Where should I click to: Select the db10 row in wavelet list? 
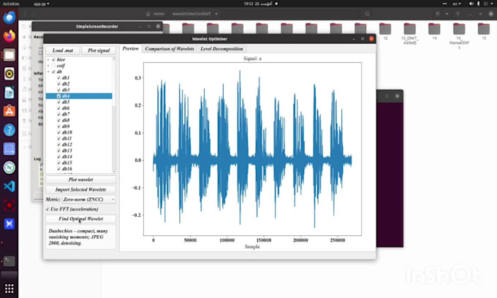[x=79, y=132]
